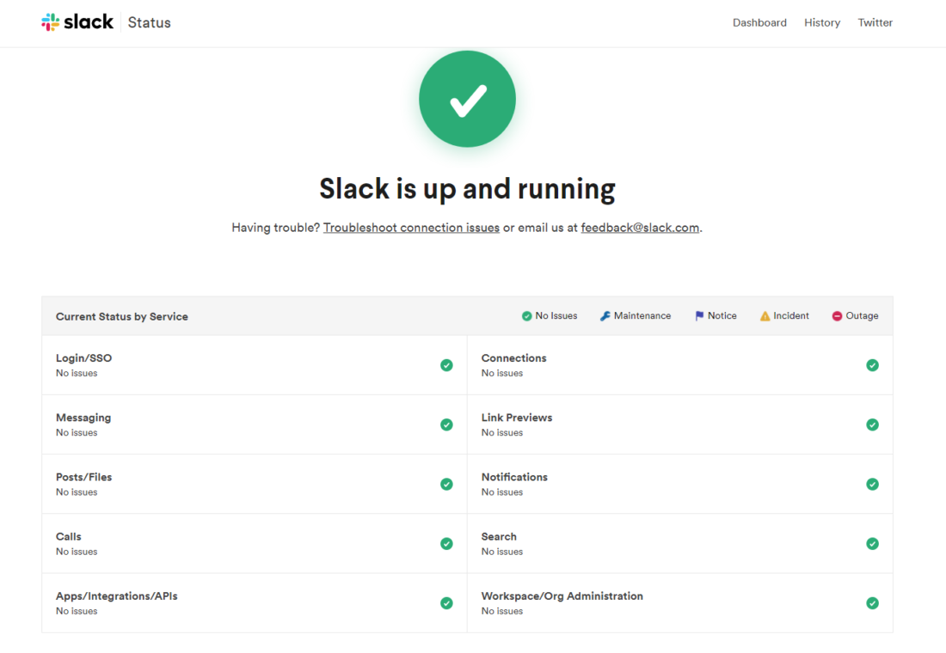Image resolution: width=946 pixels, height=653 pixels.
Task: Switch to the History page
Action: click(x=822, y=22)
